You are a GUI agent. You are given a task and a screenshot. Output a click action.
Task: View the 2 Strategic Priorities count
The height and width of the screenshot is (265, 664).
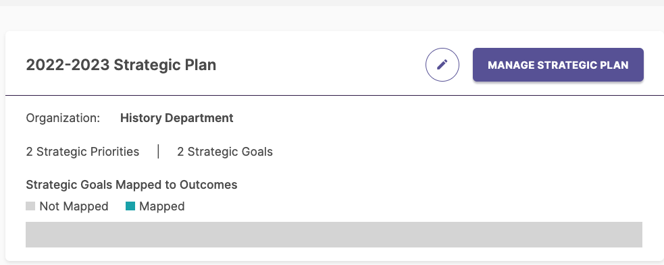82,152
